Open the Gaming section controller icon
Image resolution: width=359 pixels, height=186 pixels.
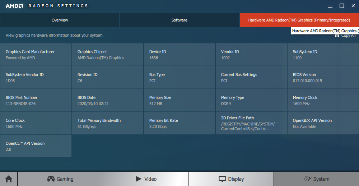51,179
